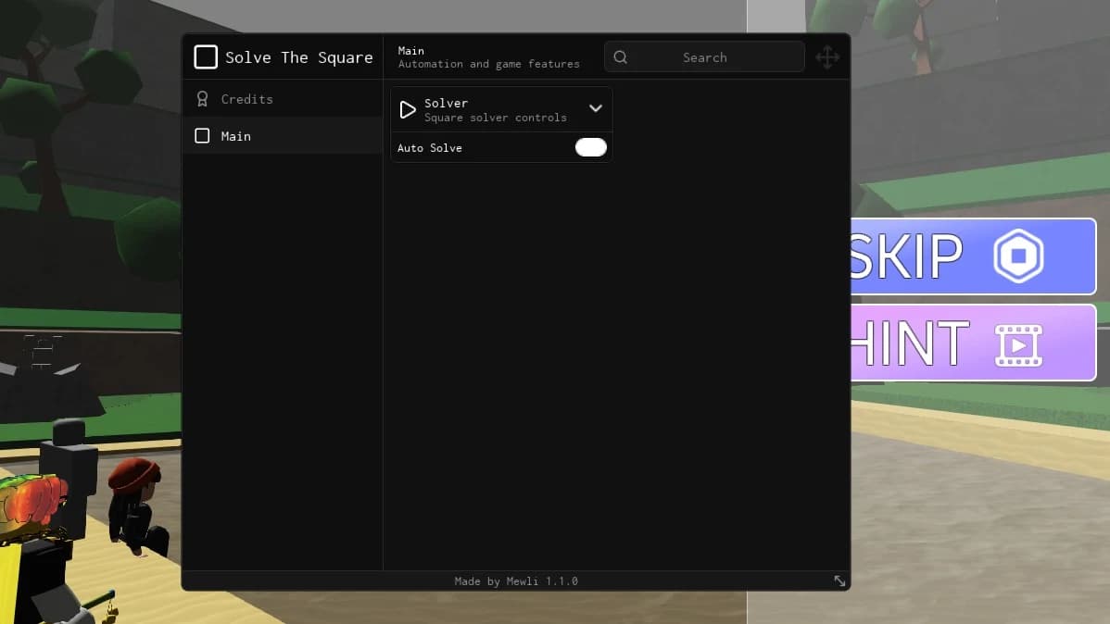
Task: Click the 'Solver' section heading text
Action: tap(446, 104)
